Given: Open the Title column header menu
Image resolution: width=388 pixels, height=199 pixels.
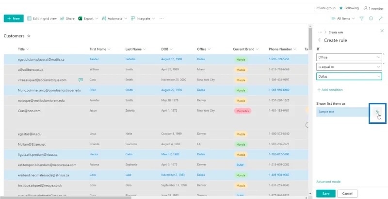Looking at the screenshot, I should pyautogui.click(x=23, y=49).
